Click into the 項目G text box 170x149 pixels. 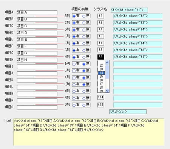coord(37,53)
